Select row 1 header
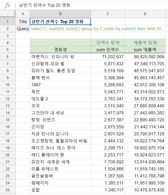The width and height of the screenshot is (168, 195). 8,22
